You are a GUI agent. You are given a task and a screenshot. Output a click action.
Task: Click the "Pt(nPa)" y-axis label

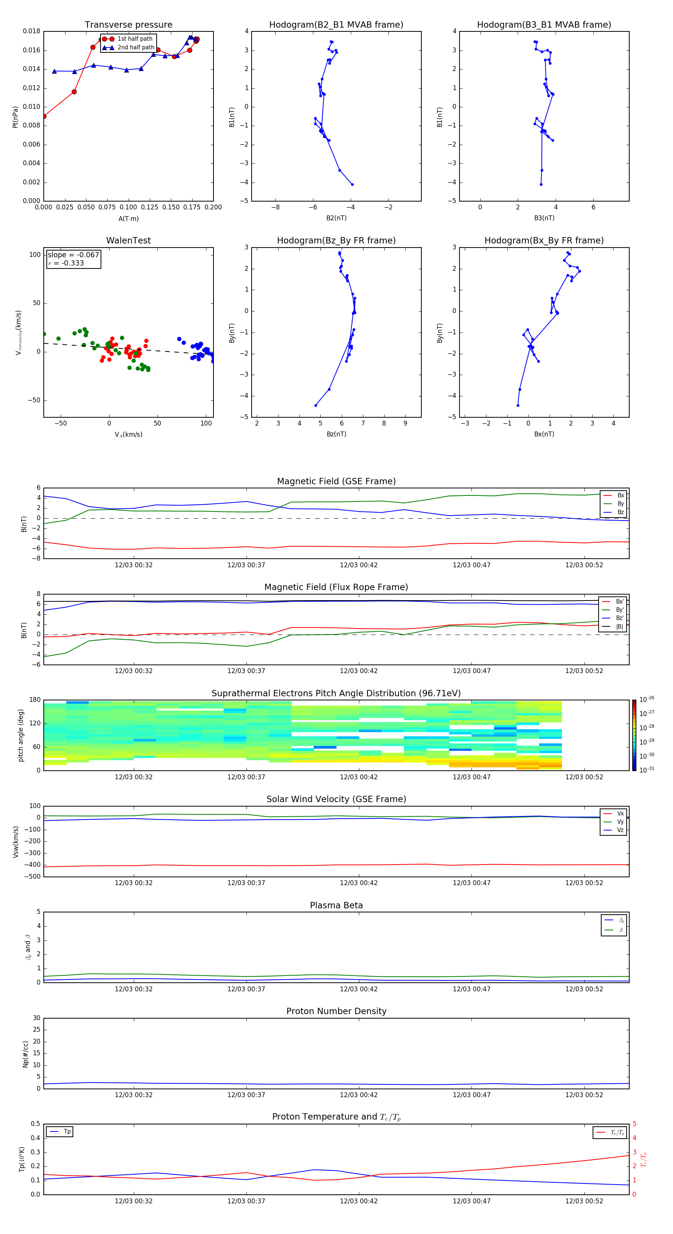point(15,117)
